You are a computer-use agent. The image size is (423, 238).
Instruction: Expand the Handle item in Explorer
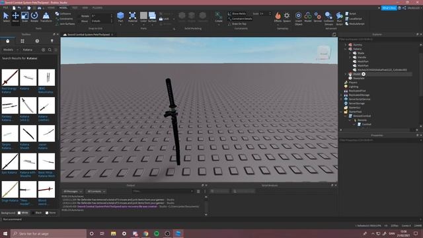click(350, 58)
